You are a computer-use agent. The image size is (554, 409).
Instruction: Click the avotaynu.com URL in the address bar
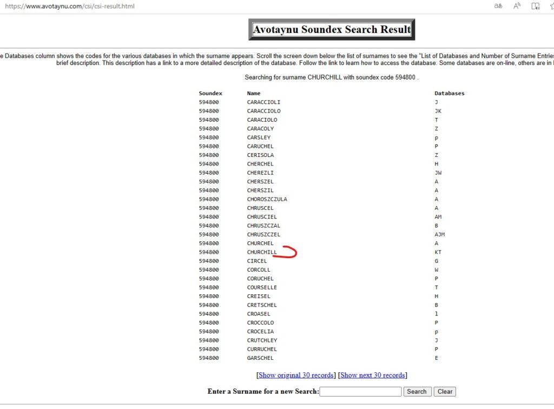click(x=70, y=6)
